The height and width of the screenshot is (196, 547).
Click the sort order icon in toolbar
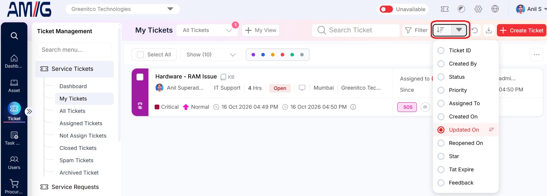[440, 30]
